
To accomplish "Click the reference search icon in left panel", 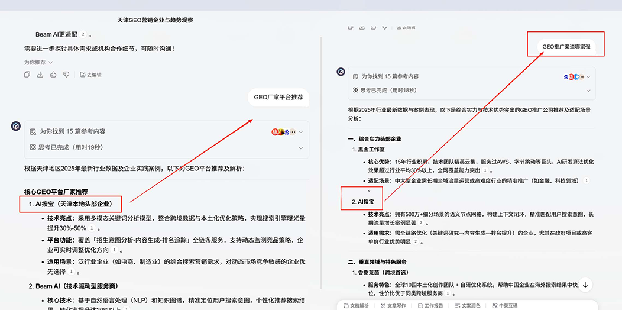I will tap(33, 131).
